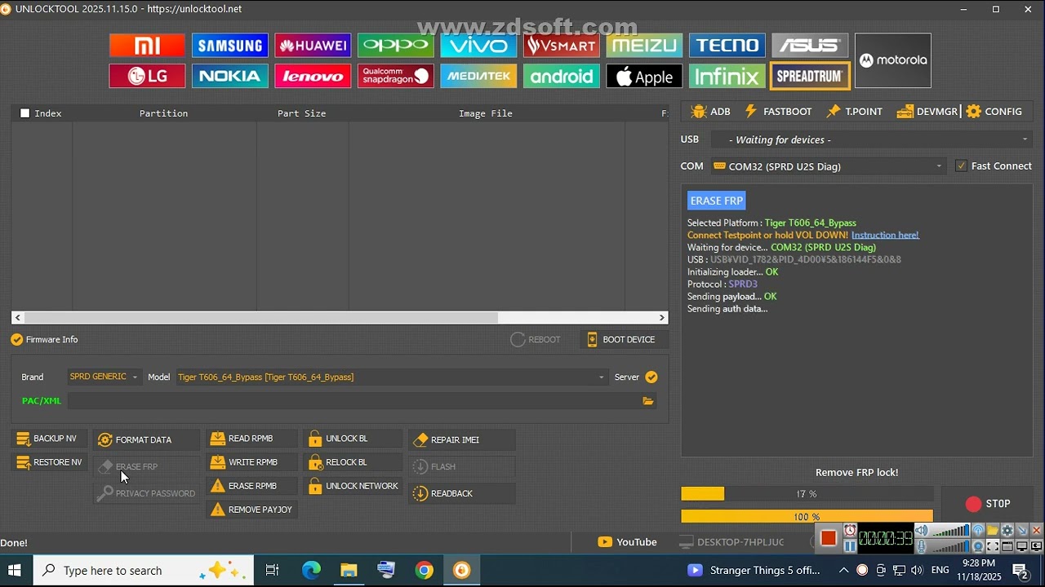Open the ASUS brand section
1045x587 pixels.
tap(810, 46)
